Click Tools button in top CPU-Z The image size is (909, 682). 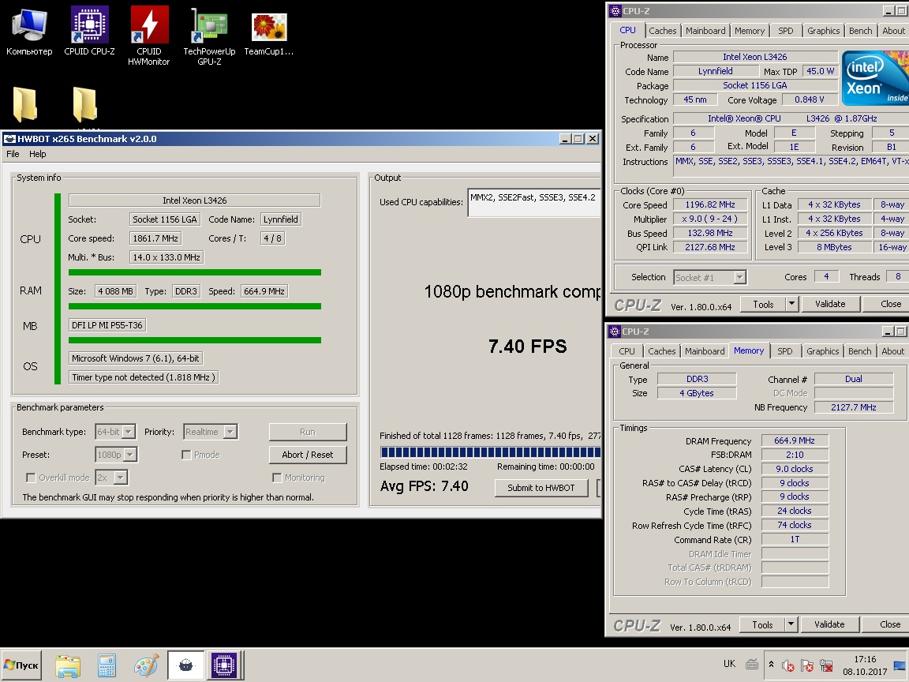pyautogui.click(x=764, y=304)
